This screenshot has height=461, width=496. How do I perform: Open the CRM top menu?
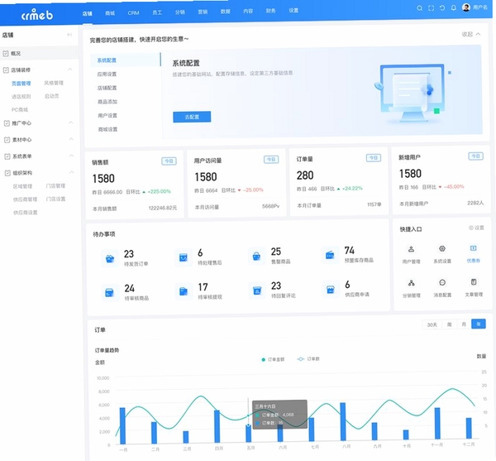coord(133,12)
